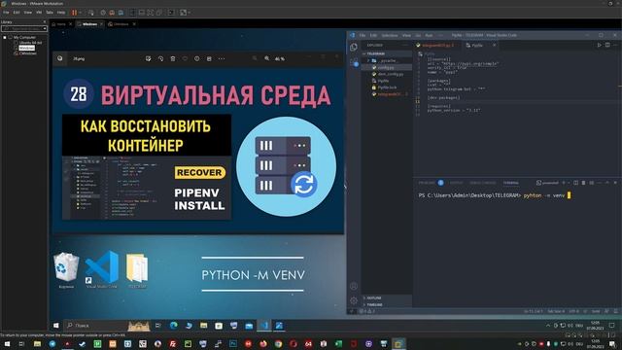The width and height of the screenshot is (622, 350).
Task: Switch to the OUTPUT panel tab
Action: click(x=456, y=183)
